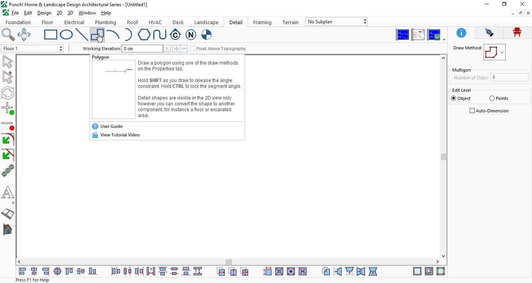This screenshot has width=532, height=283.
Task: Select the Points edit level option
Action: [x=492, y=98]
